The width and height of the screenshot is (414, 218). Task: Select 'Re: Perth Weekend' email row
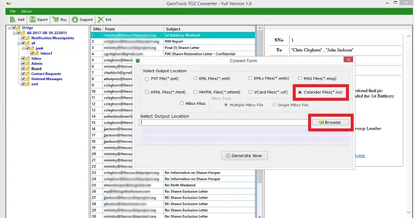(x=173, y=185)
